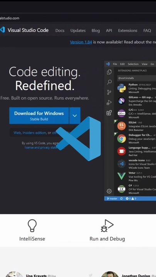The width and height of the screenshot is (156, 277).
Task: Click the Jonathan Dunlap testimonial name
Action: [136, 275]
